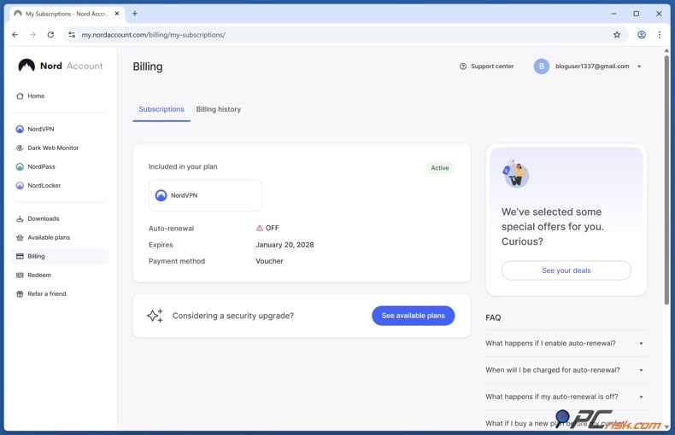Click the January 20, 2028 expiry date
This screenshot has width=675, height=435.
pyautogui.click(x=285, y=245)
